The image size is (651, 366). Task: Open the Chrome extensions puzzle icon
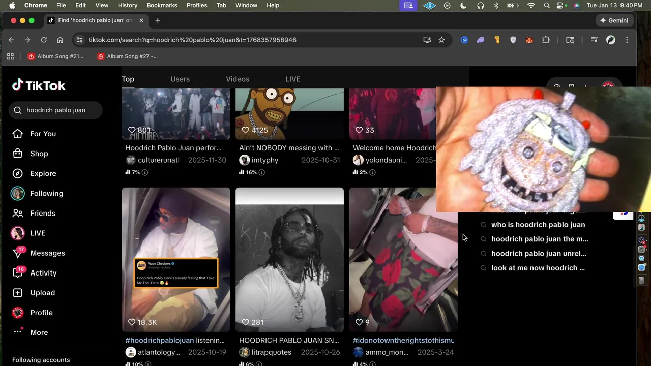tap(546, 40)
